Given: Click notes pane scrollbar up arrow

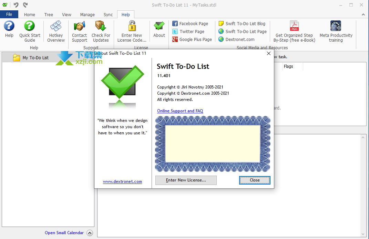Looking at the screenshot, I should pos(363,138).
